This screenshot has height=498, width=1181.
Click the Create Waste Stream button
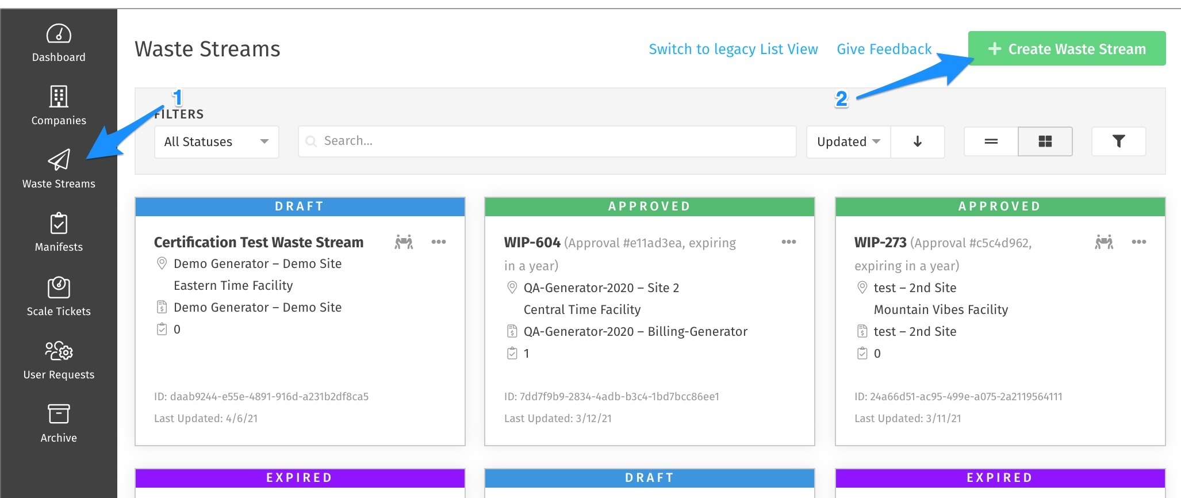pos(1067,48)
